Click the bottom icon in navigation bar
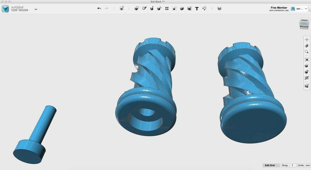Screen dimensions: 311x170 tap(307, 86)
